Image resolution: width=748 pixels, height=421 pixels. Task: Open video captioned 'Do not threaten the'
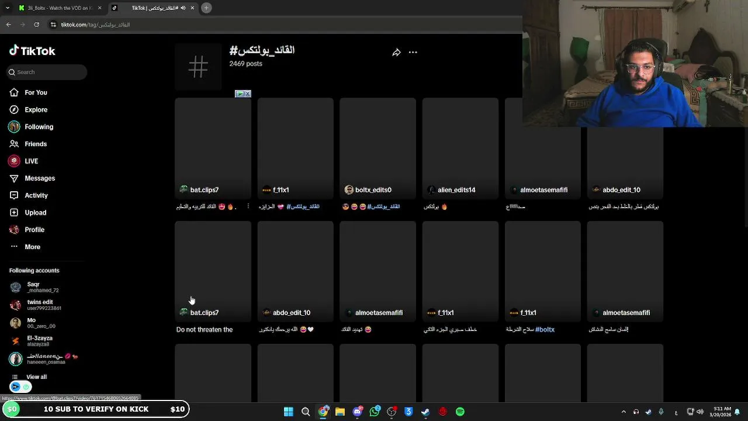pyautogui.click(x=213, y=271)
